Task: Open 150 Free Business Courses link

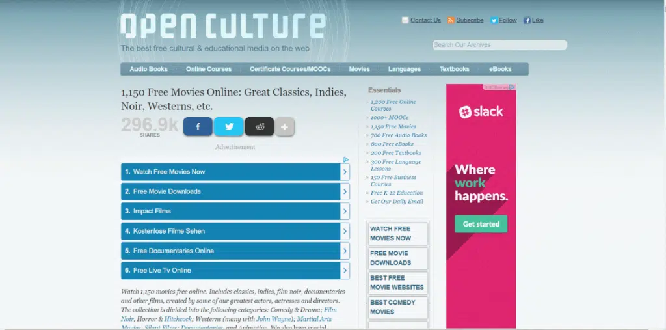Action: (x=393, y=181)
